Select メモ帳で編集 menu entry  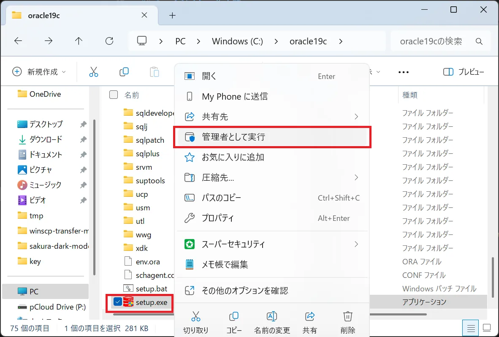coord(272,264)
